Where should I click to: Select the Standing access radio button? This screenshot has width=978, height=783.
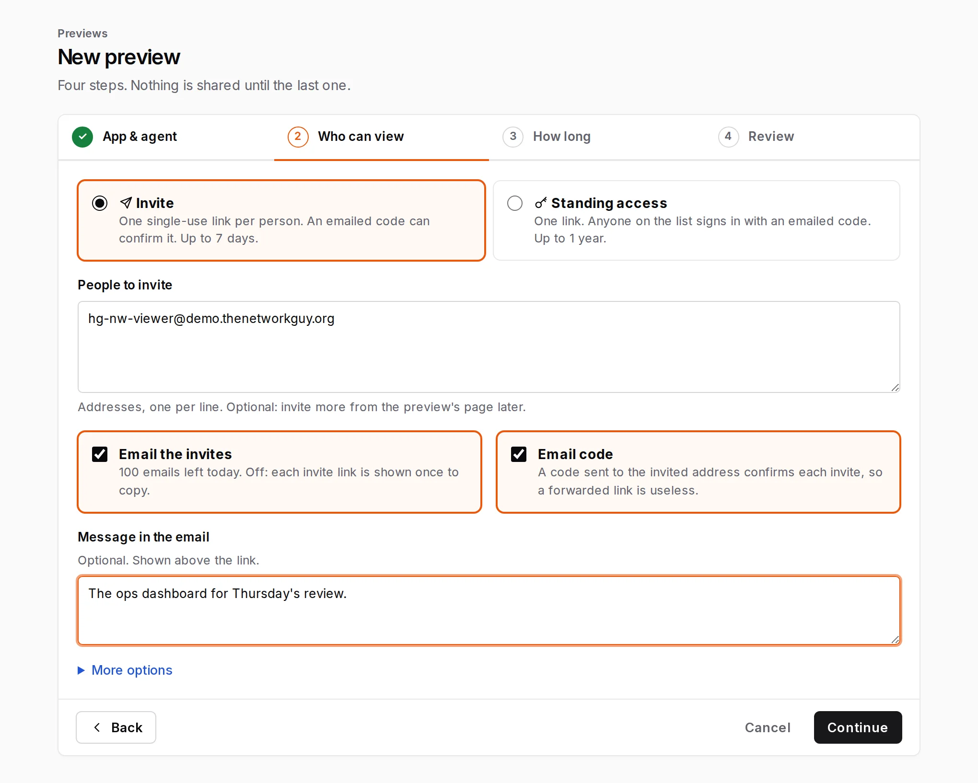pos(515,203)
